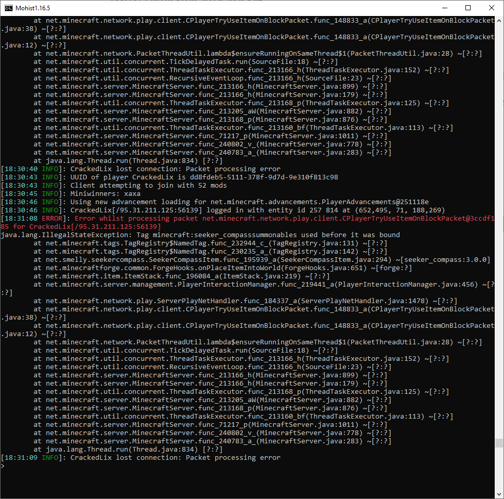Image resolution: width=504 pixels, height=499 pixels.
Task: Click the 'Miniwinners: xaxa' log line
Action: coord(71,194)
